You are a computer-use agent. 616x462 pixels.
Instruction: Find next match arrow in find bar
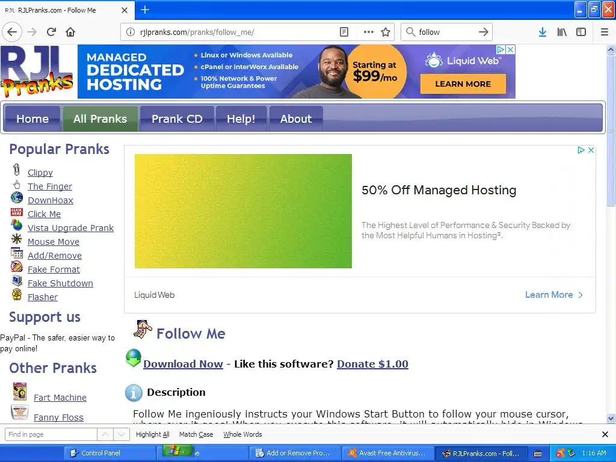pyautogui.click(x=122, y=434)
